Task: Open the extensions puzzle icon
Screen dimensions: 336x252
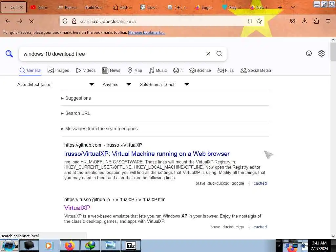Action: click(316, 21)
